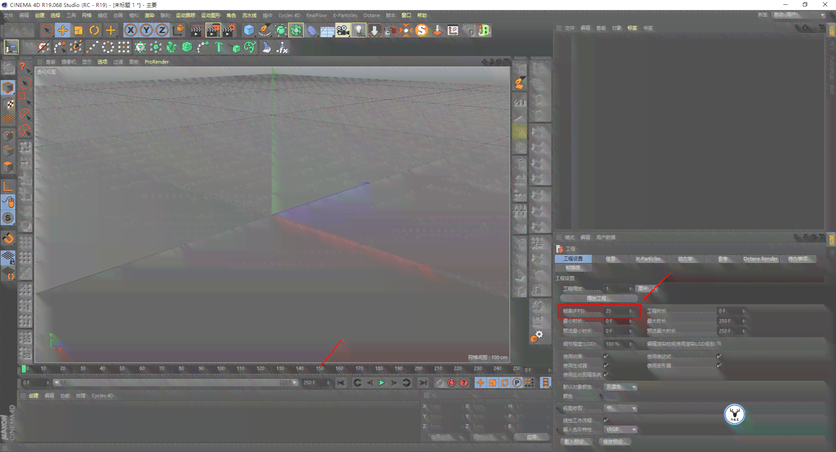The height and width of the screenshot is (452, 836).
Task: Focus the 工程缩放 value field
Action: tap(618, 289)
